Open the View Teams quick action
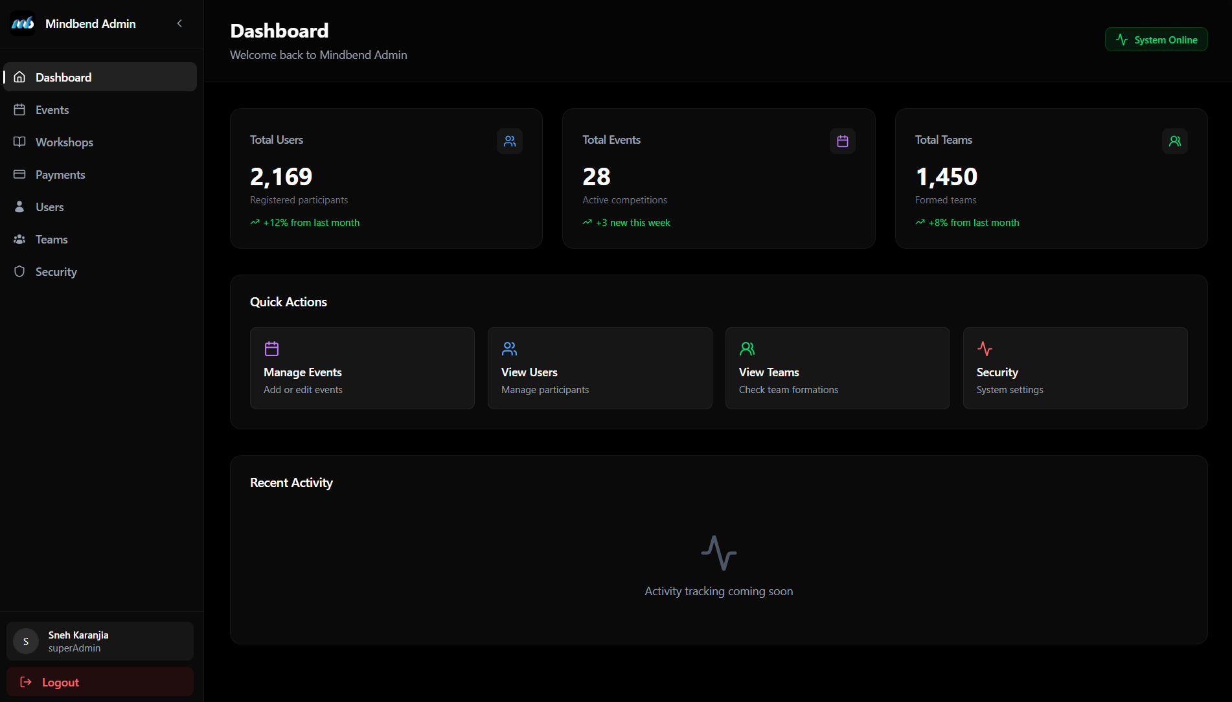 pyautogui.click(x=838, y=368)
